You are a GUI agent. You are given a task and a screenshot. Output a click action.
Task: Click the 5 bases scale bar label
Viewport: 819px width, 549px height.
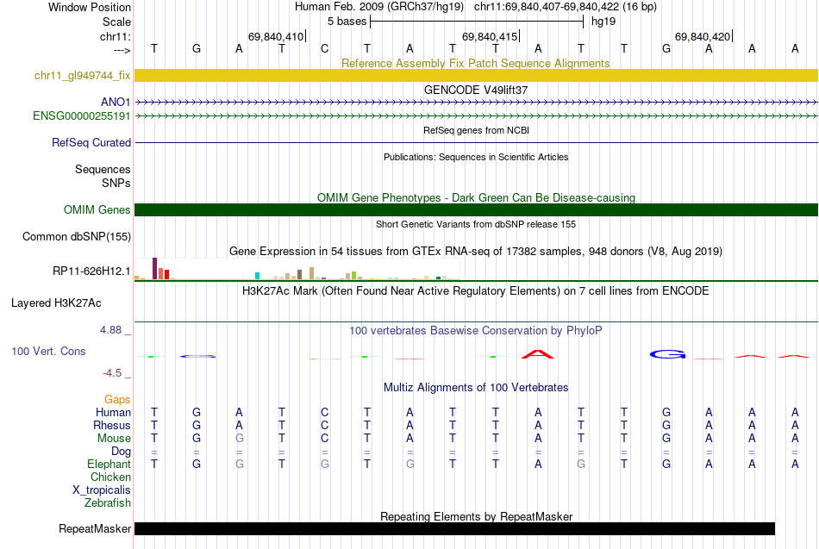coord(347,22)
